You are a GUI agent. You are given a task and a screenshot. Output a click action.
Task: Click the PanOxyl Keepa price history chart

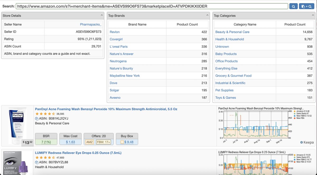click(266, 126)
